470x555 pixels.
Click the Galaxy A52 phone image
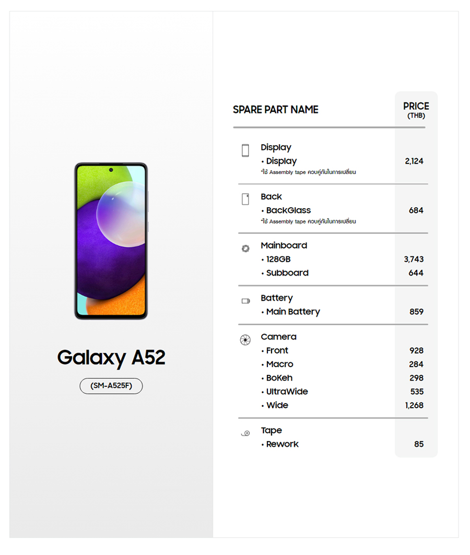(111, 241)
